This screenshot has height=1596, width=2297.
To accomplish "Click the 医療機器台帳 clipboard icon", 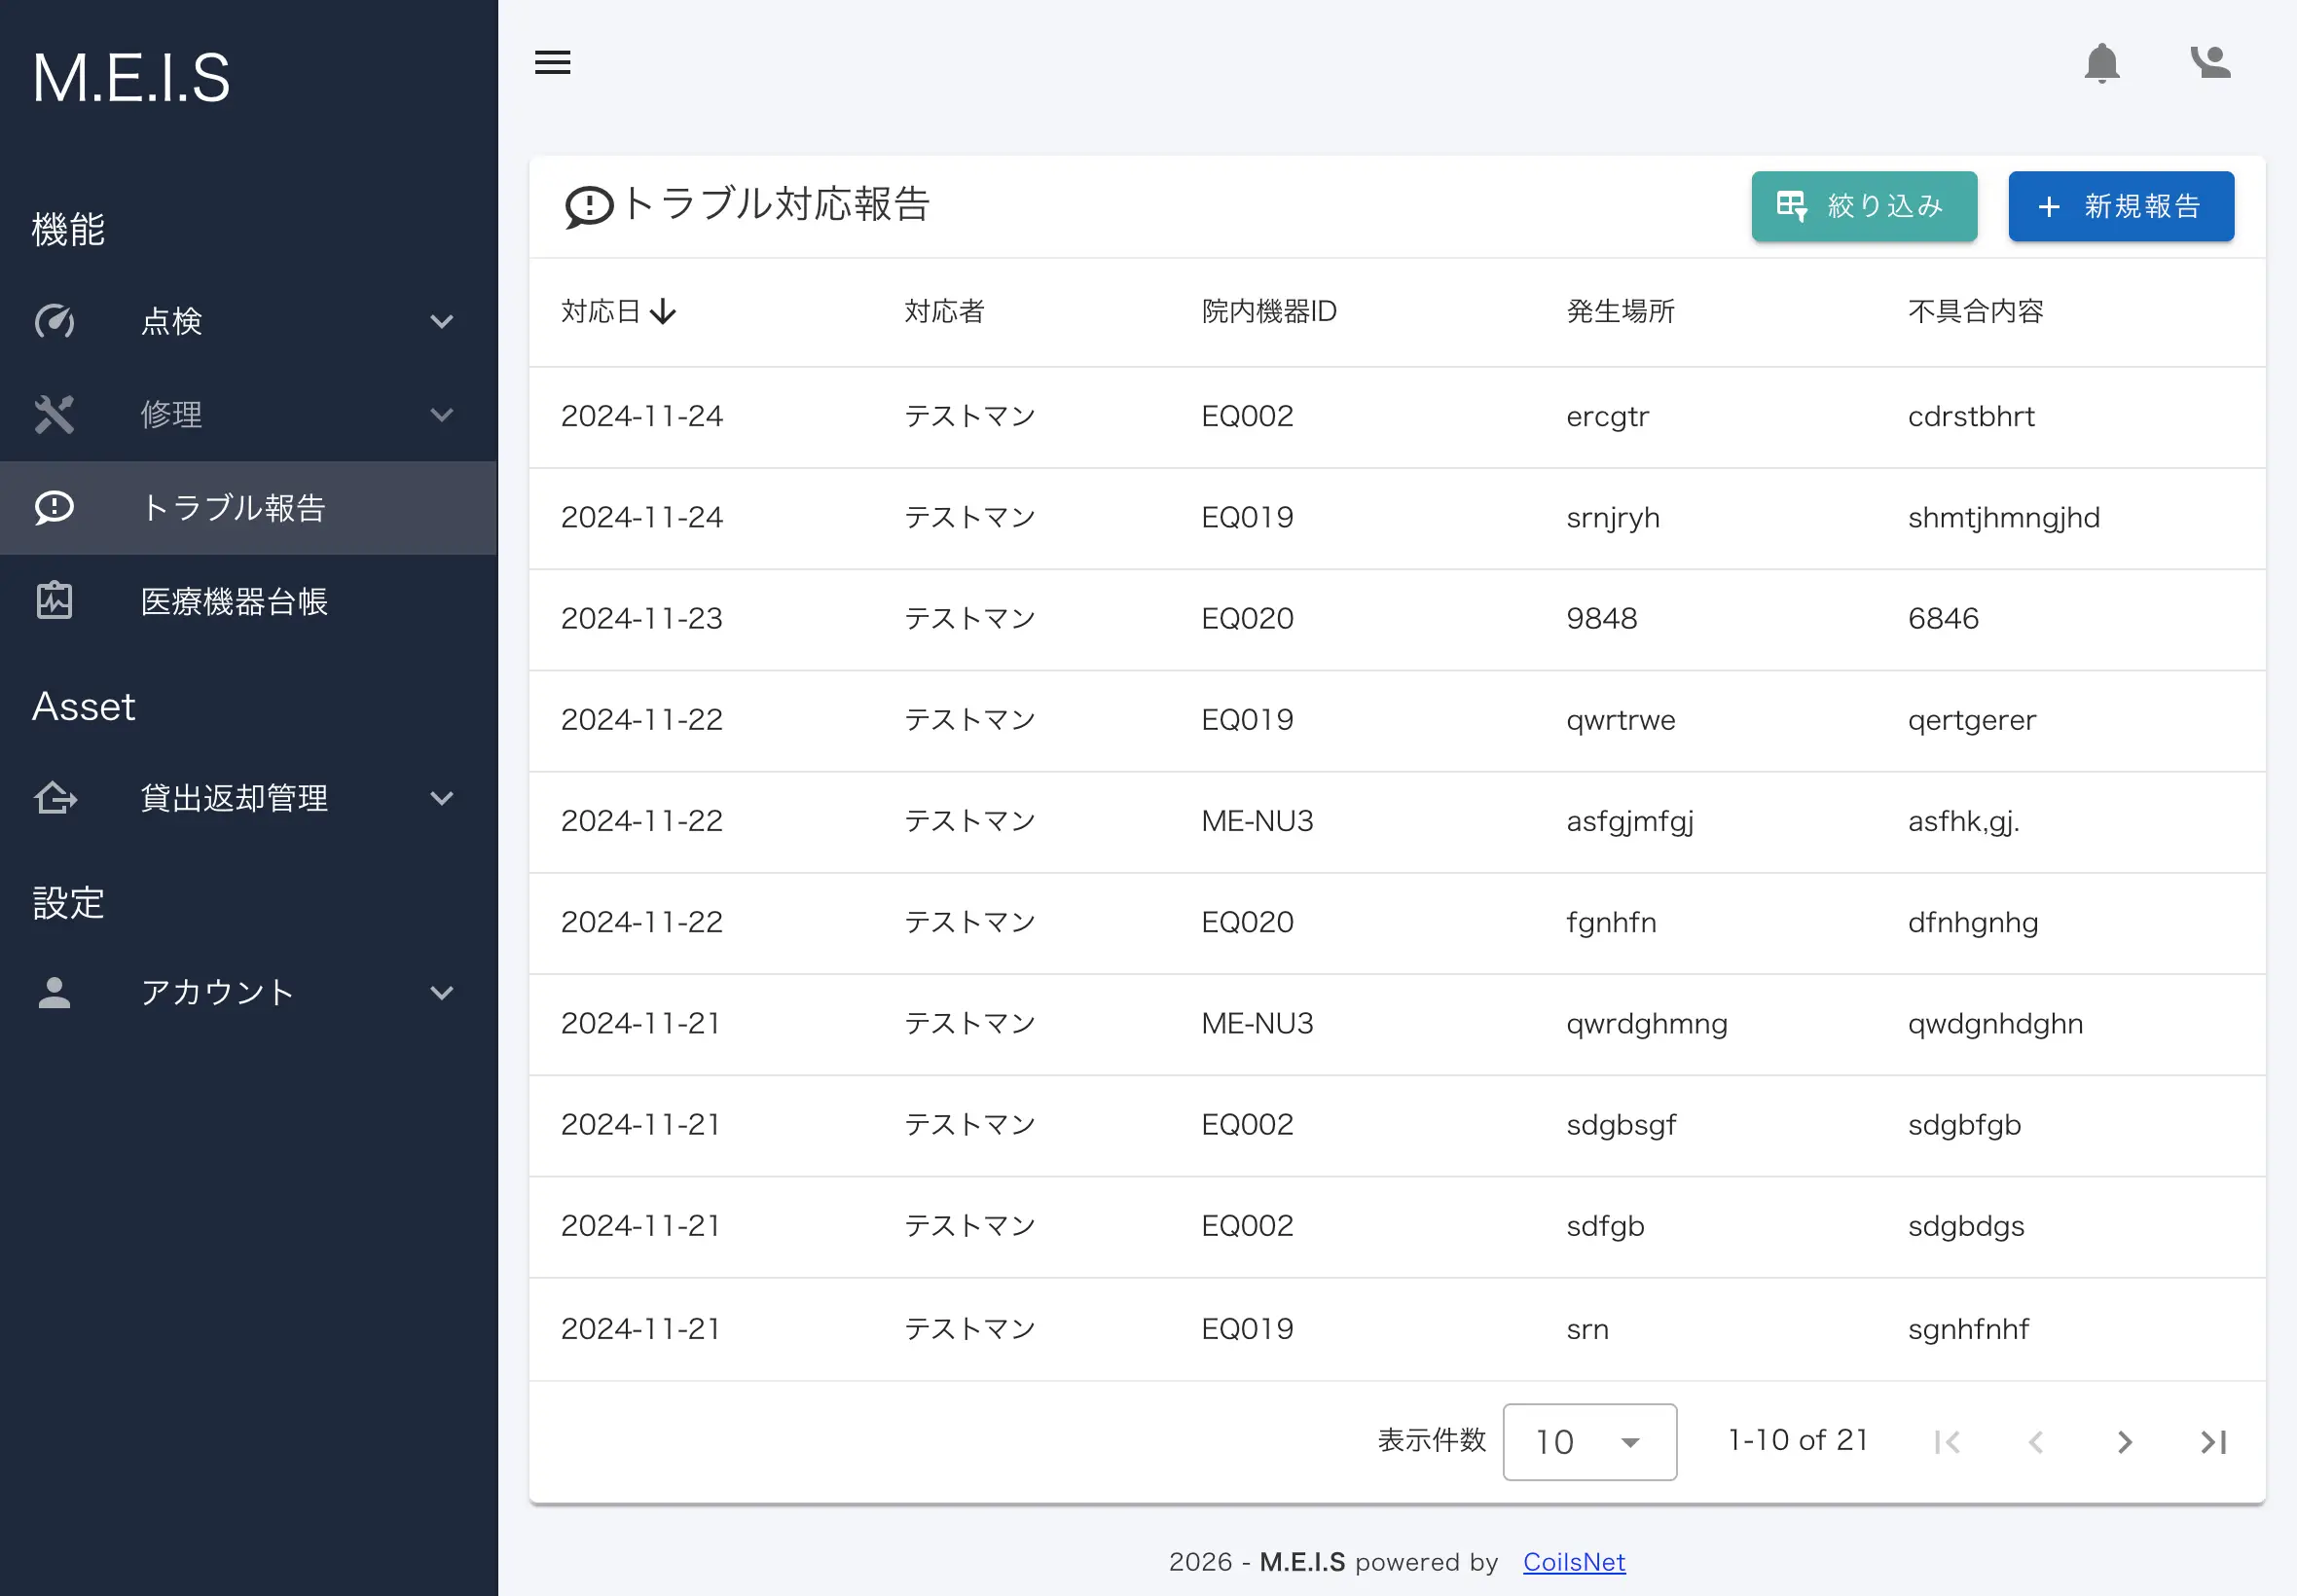I will [54, 601].
